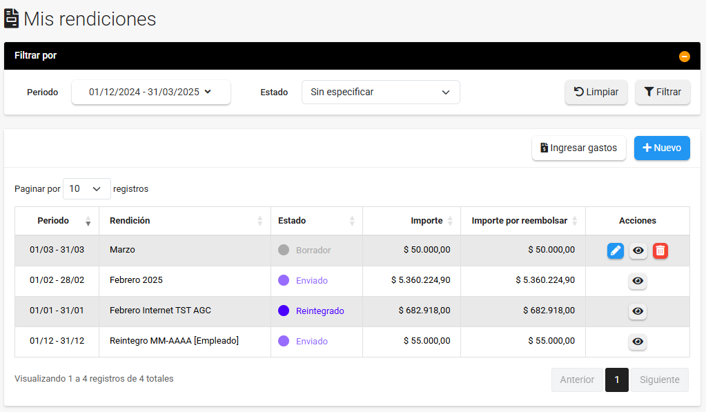Click the Siguiente pagination button
Image resolution: width=706 pixels, height=412 pixels.
pyautogui.click(x=659, y=380)
